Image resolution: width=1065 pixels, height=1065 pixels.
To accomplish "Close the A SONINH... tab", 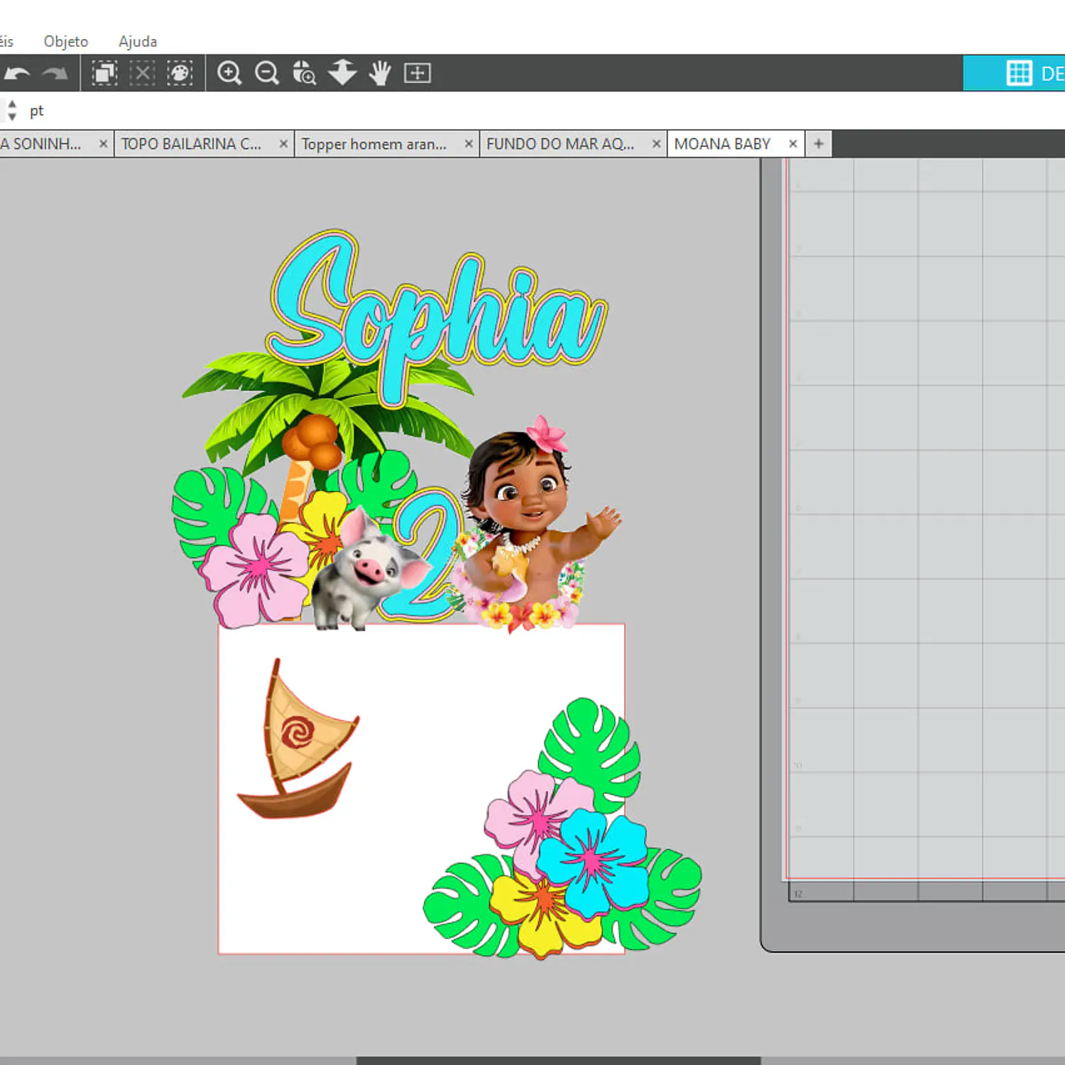I will click(x=103, y=144).
